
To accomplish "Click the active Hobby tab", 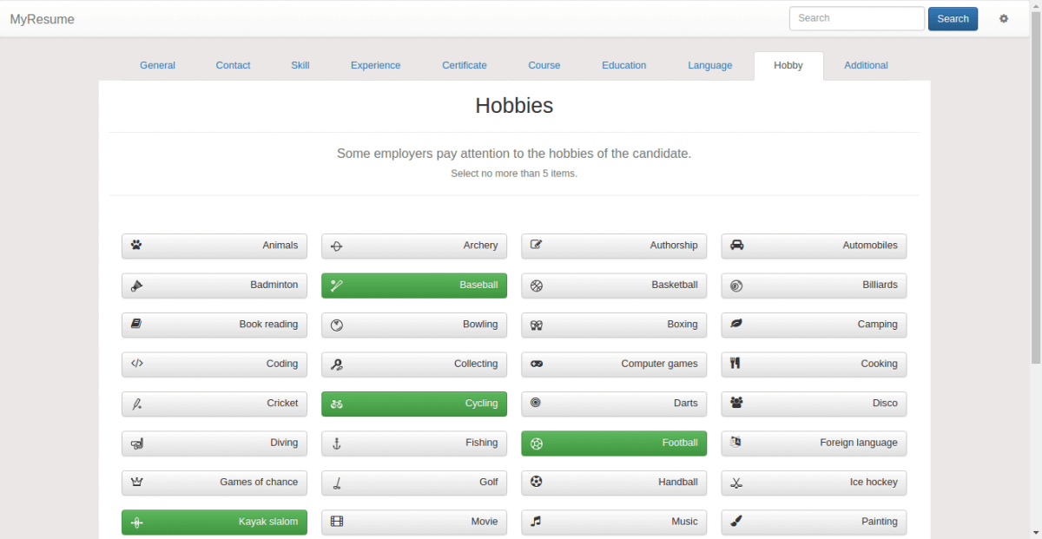I will pyautogui.click(x=788, y=66).
